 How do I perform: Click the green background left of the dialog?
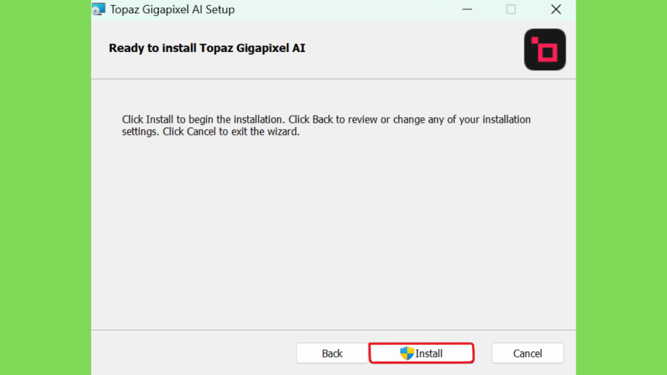click(45, 187)
